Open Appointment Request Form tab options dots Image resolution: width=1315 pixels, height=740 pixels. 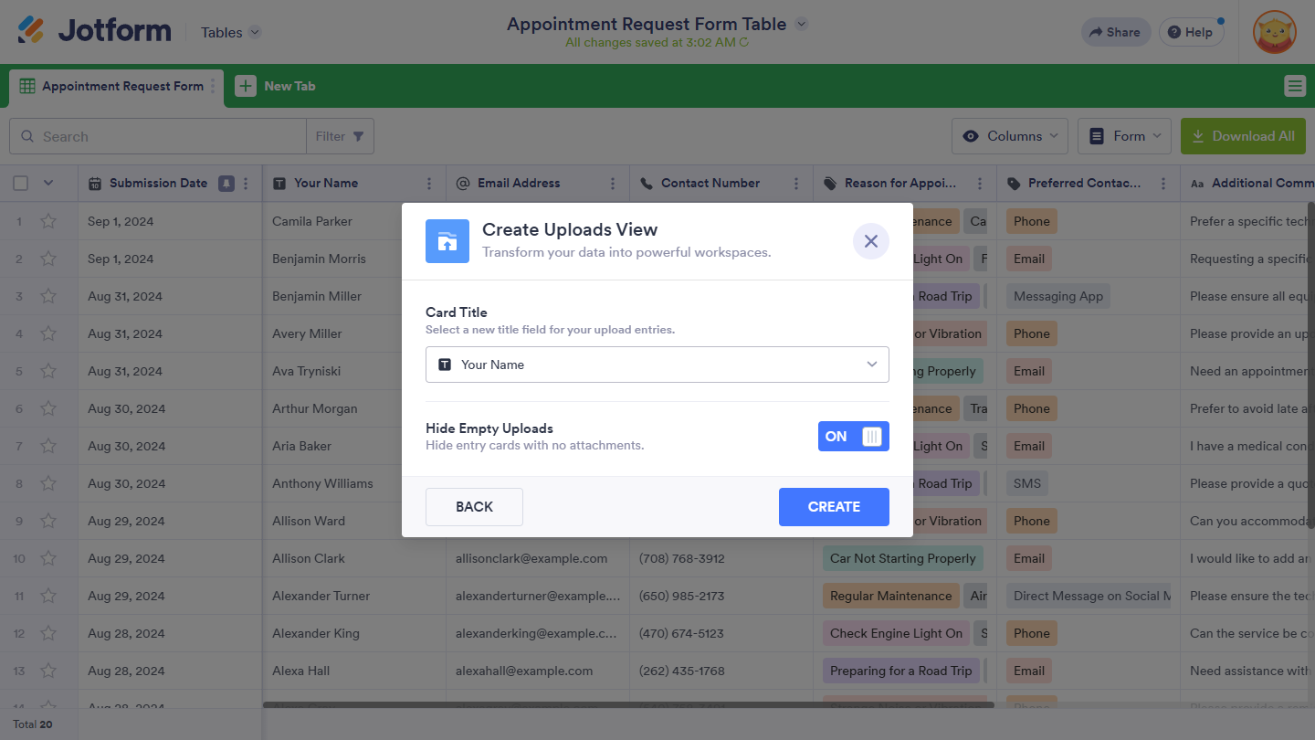coord(213,86)
